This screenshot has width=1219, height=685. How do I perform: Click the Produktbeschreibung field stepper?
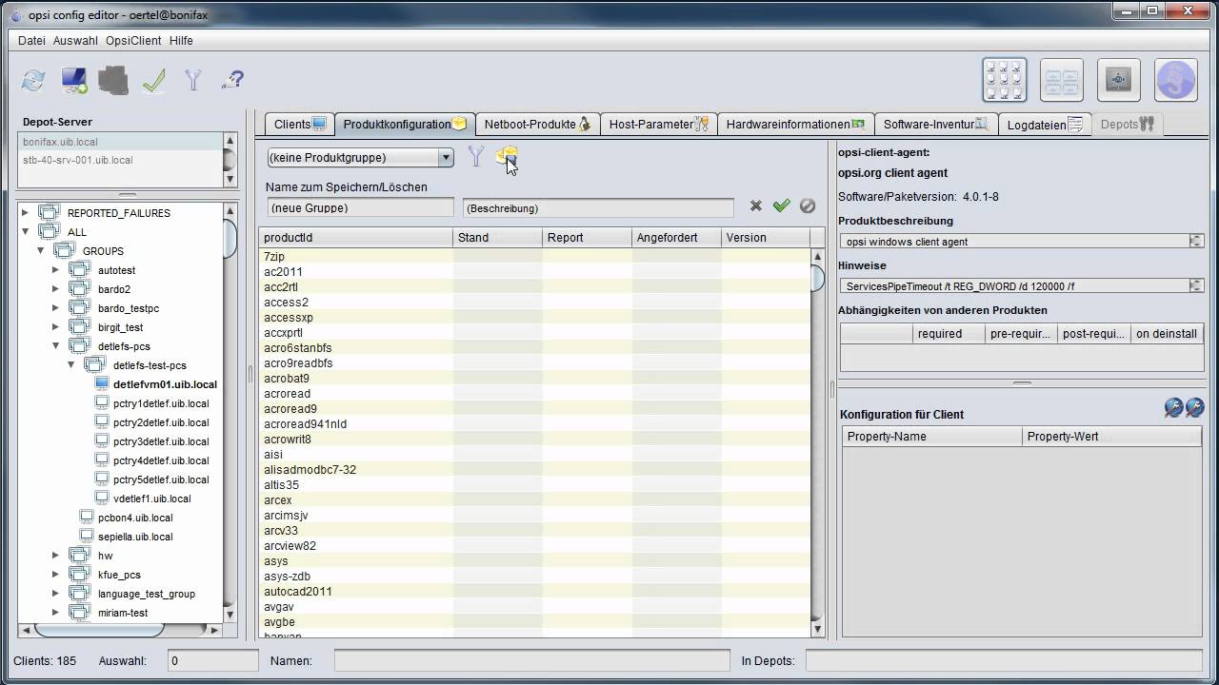click(1196, 242)
